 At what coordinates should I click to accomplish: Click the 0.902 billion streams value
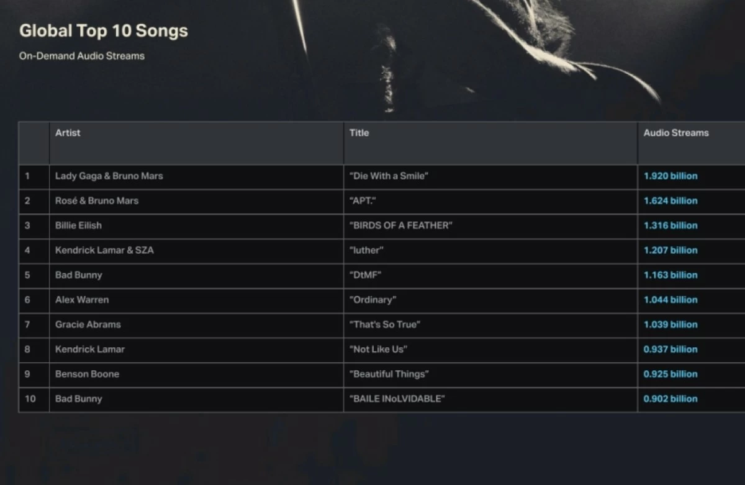point(670,399)
